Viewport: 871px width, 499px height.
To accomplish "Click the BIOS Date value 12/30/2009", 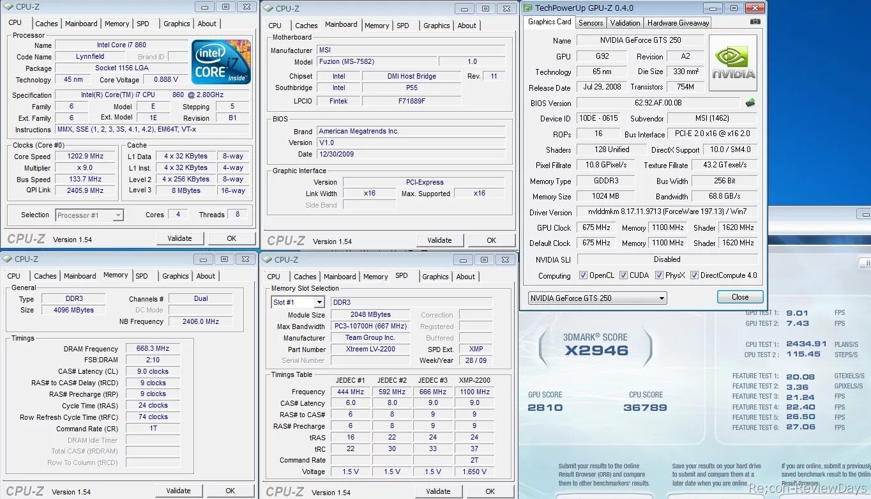I will 411,154.
